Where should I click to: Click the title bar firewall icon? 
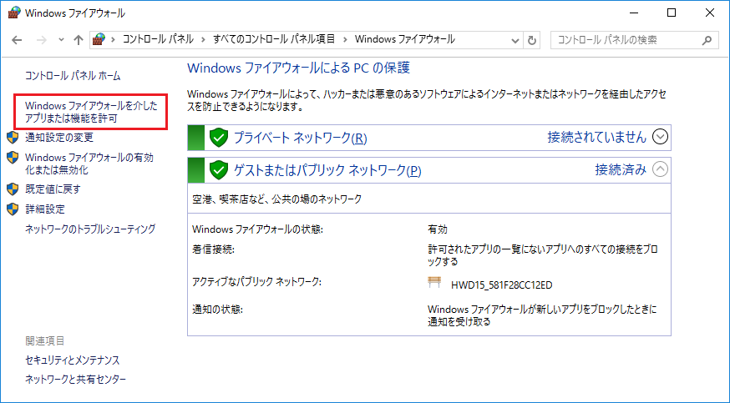pos(15,13)
